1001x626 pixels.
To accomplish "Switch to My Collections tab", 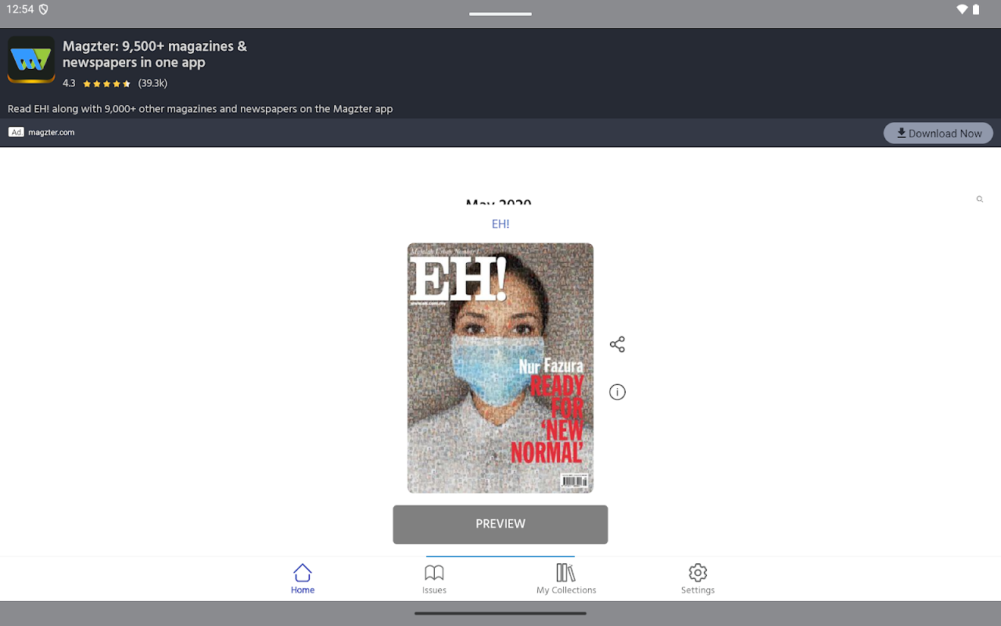I will (x=566, y=579).
